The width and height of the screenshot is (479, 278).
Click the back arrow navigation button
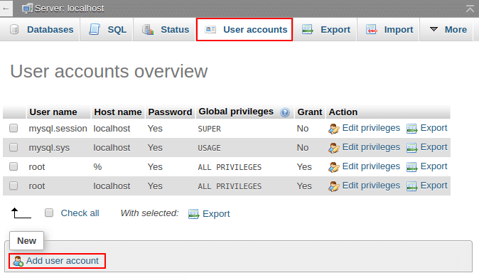pyautogui.click(x=6, y=9)
